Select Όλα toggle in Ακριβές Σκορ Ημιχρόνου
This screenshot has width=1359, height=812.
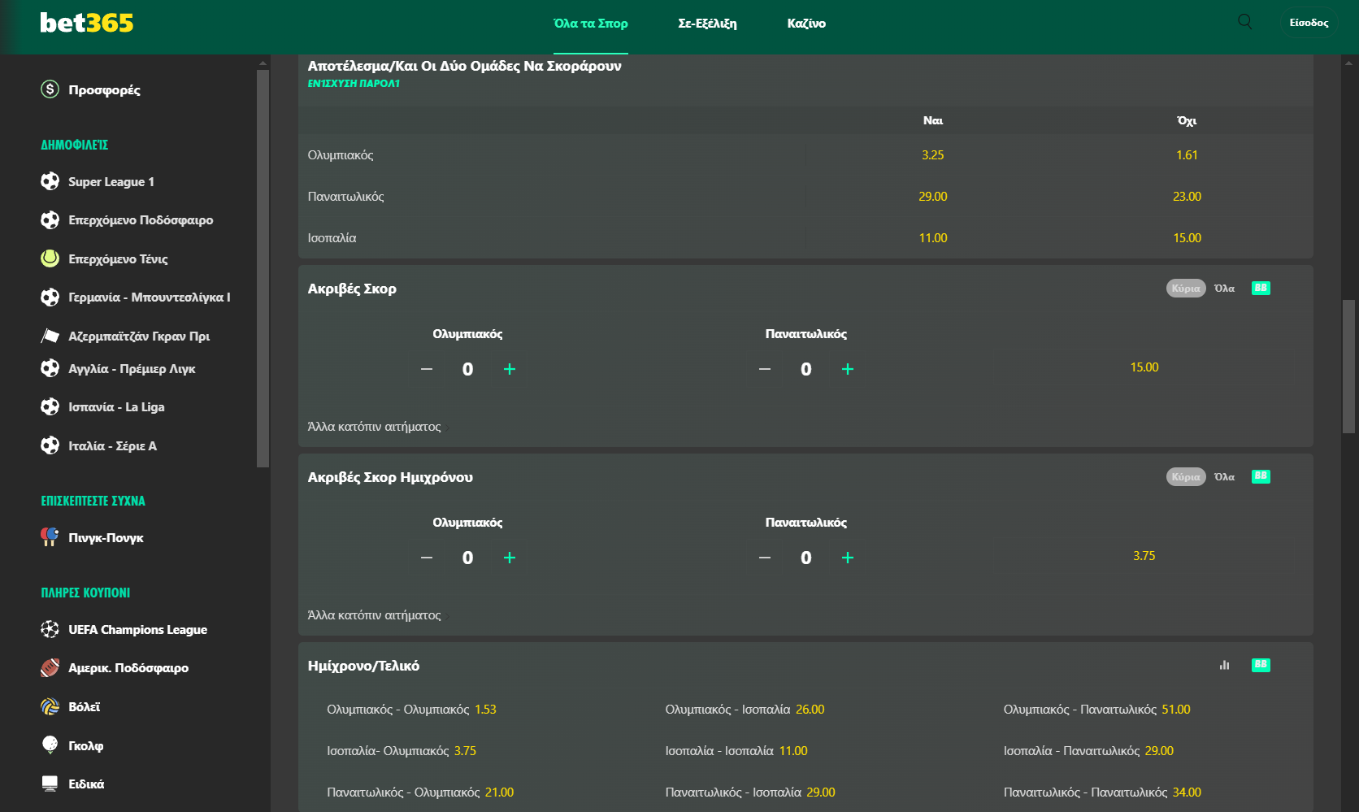[1224, 477]
